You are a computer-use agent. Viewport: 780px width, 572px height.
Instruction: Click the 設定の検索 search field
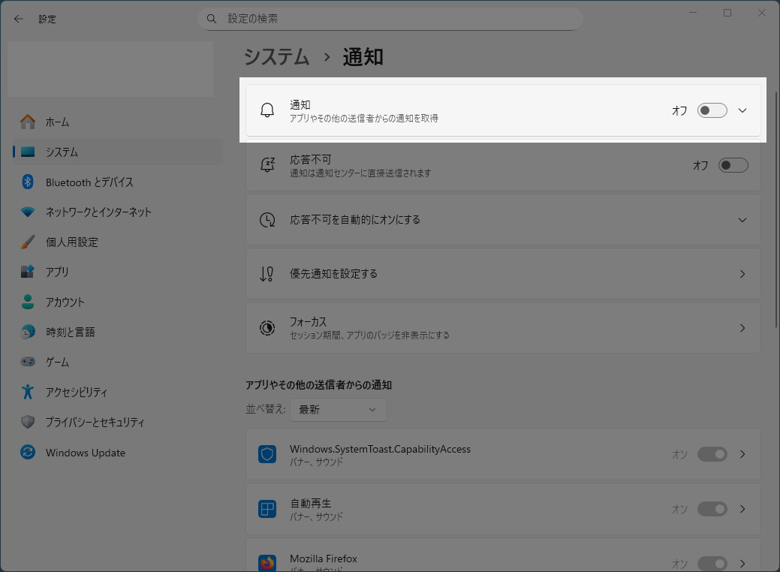[398, 19]
